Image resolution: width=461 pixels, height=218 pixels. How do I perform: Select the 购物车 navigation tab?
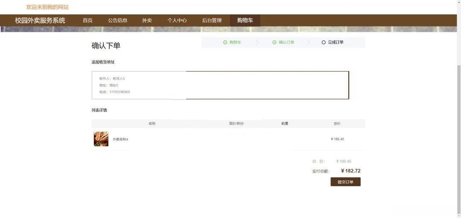245,20
